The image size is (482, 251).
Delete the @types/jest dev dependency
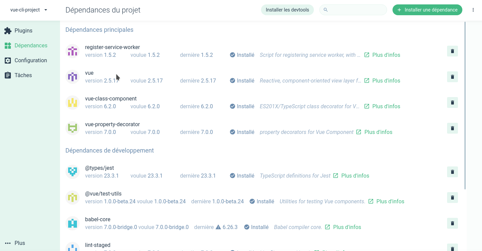click(452, 172)
